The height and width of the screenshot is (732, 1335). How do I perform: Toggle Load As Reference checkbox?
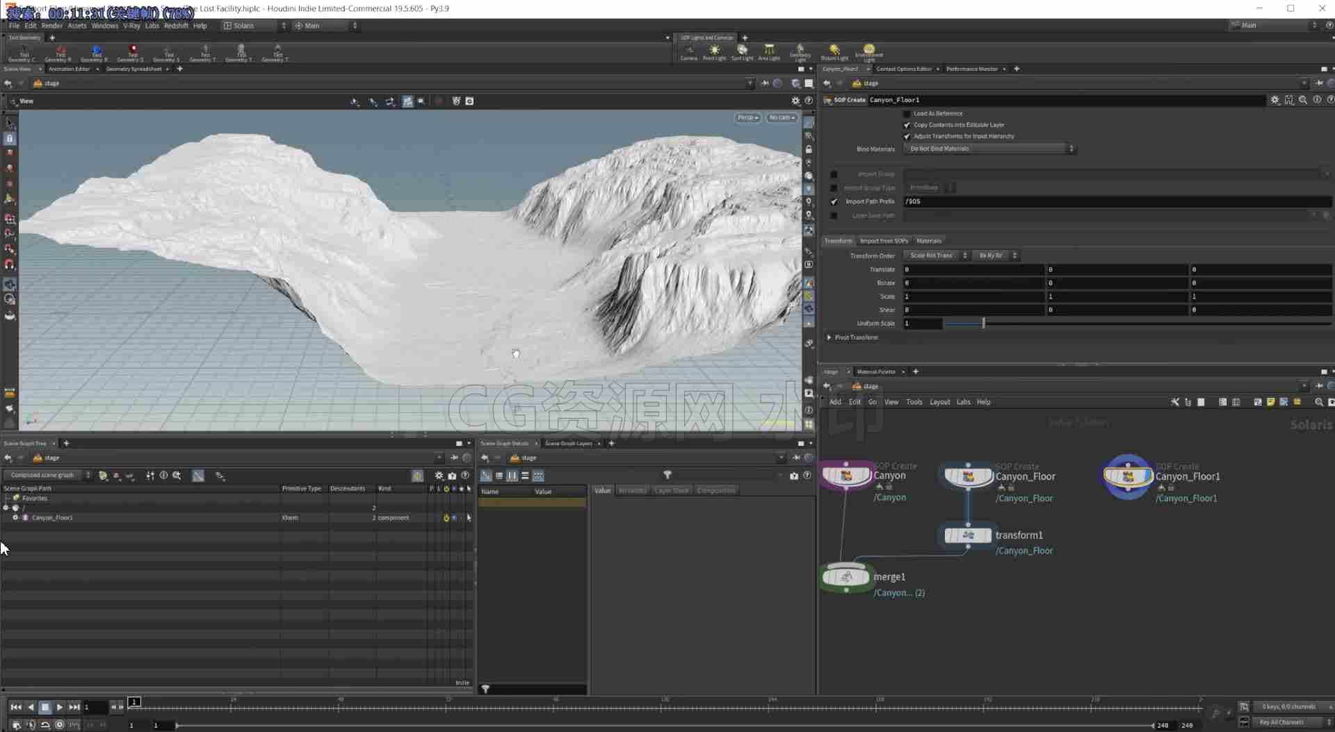coord(907,113)
